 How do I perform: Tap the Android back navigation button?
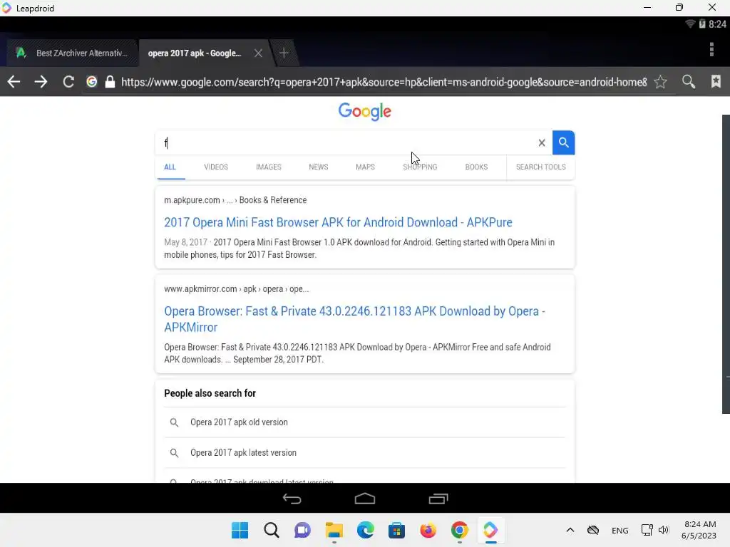pos(292,499)
